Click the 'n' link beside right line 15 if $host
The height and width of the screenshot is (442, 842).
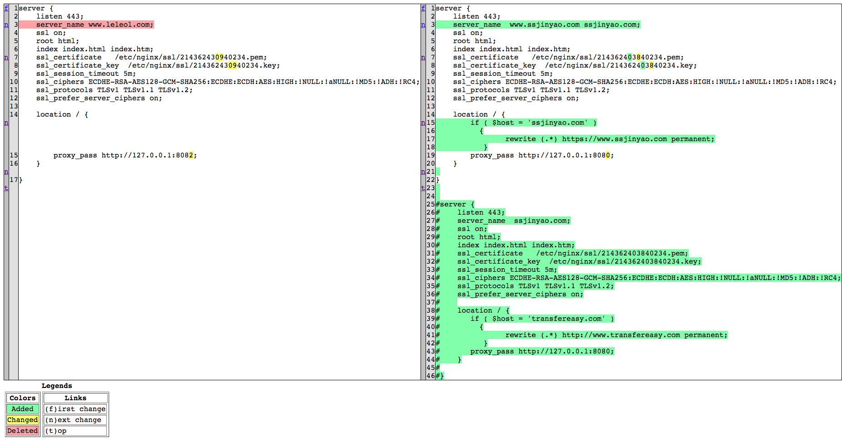click(423, 123)
